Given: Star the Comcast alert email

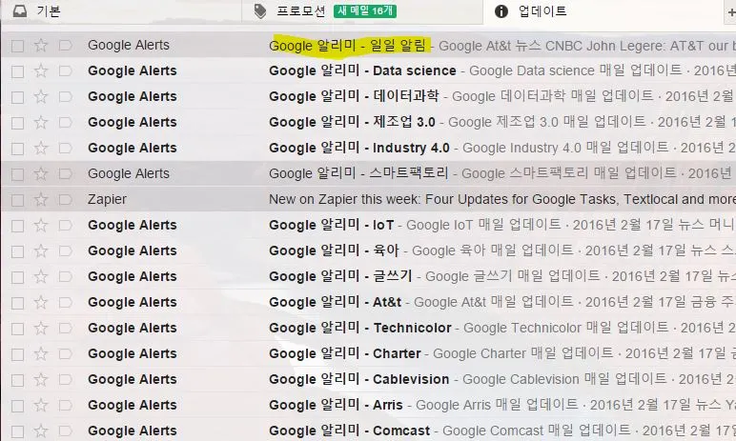Looking at the screenshot, I should coord(41,431).
